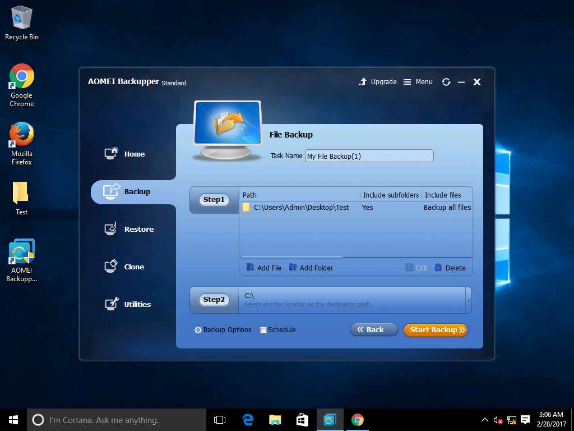The image size is (574, 431).
Task: Select the Mozilla Firefox desktop shortcut
Action: [x=22, y=144]
